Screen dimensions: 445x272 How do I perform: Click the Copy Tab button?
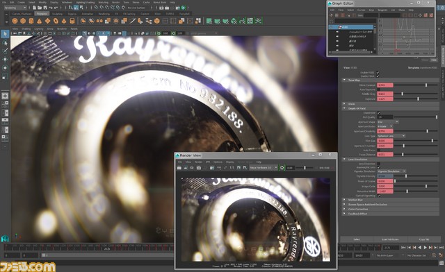[x=423, y=239]
